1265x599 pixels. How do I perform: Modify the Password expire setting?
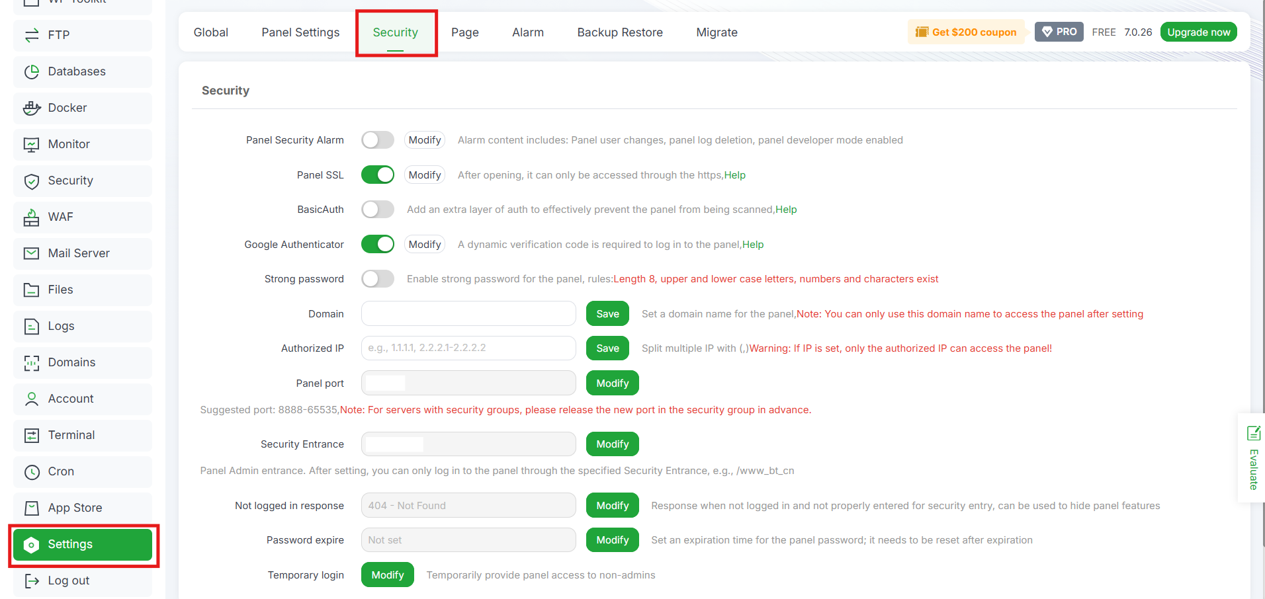pos(613,540)
